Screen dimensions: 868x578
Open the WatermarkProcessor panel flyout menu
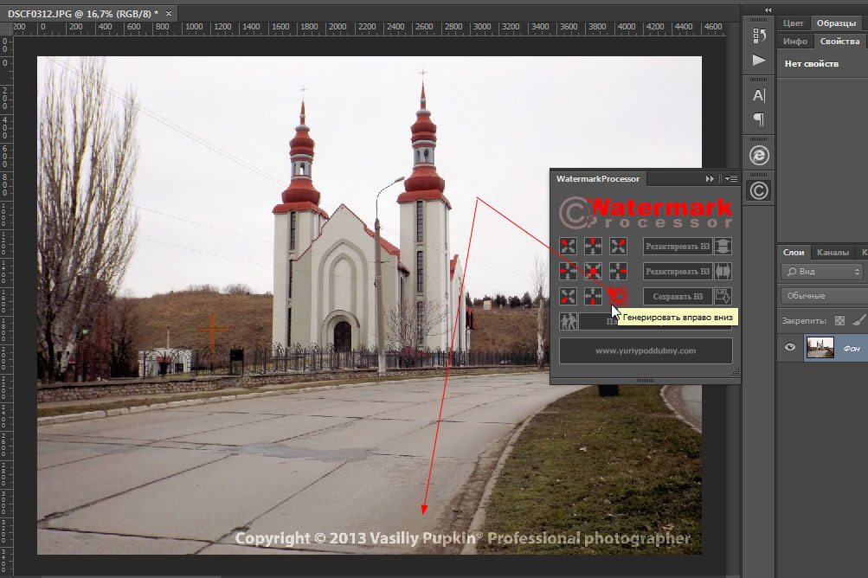click(731, 178)
